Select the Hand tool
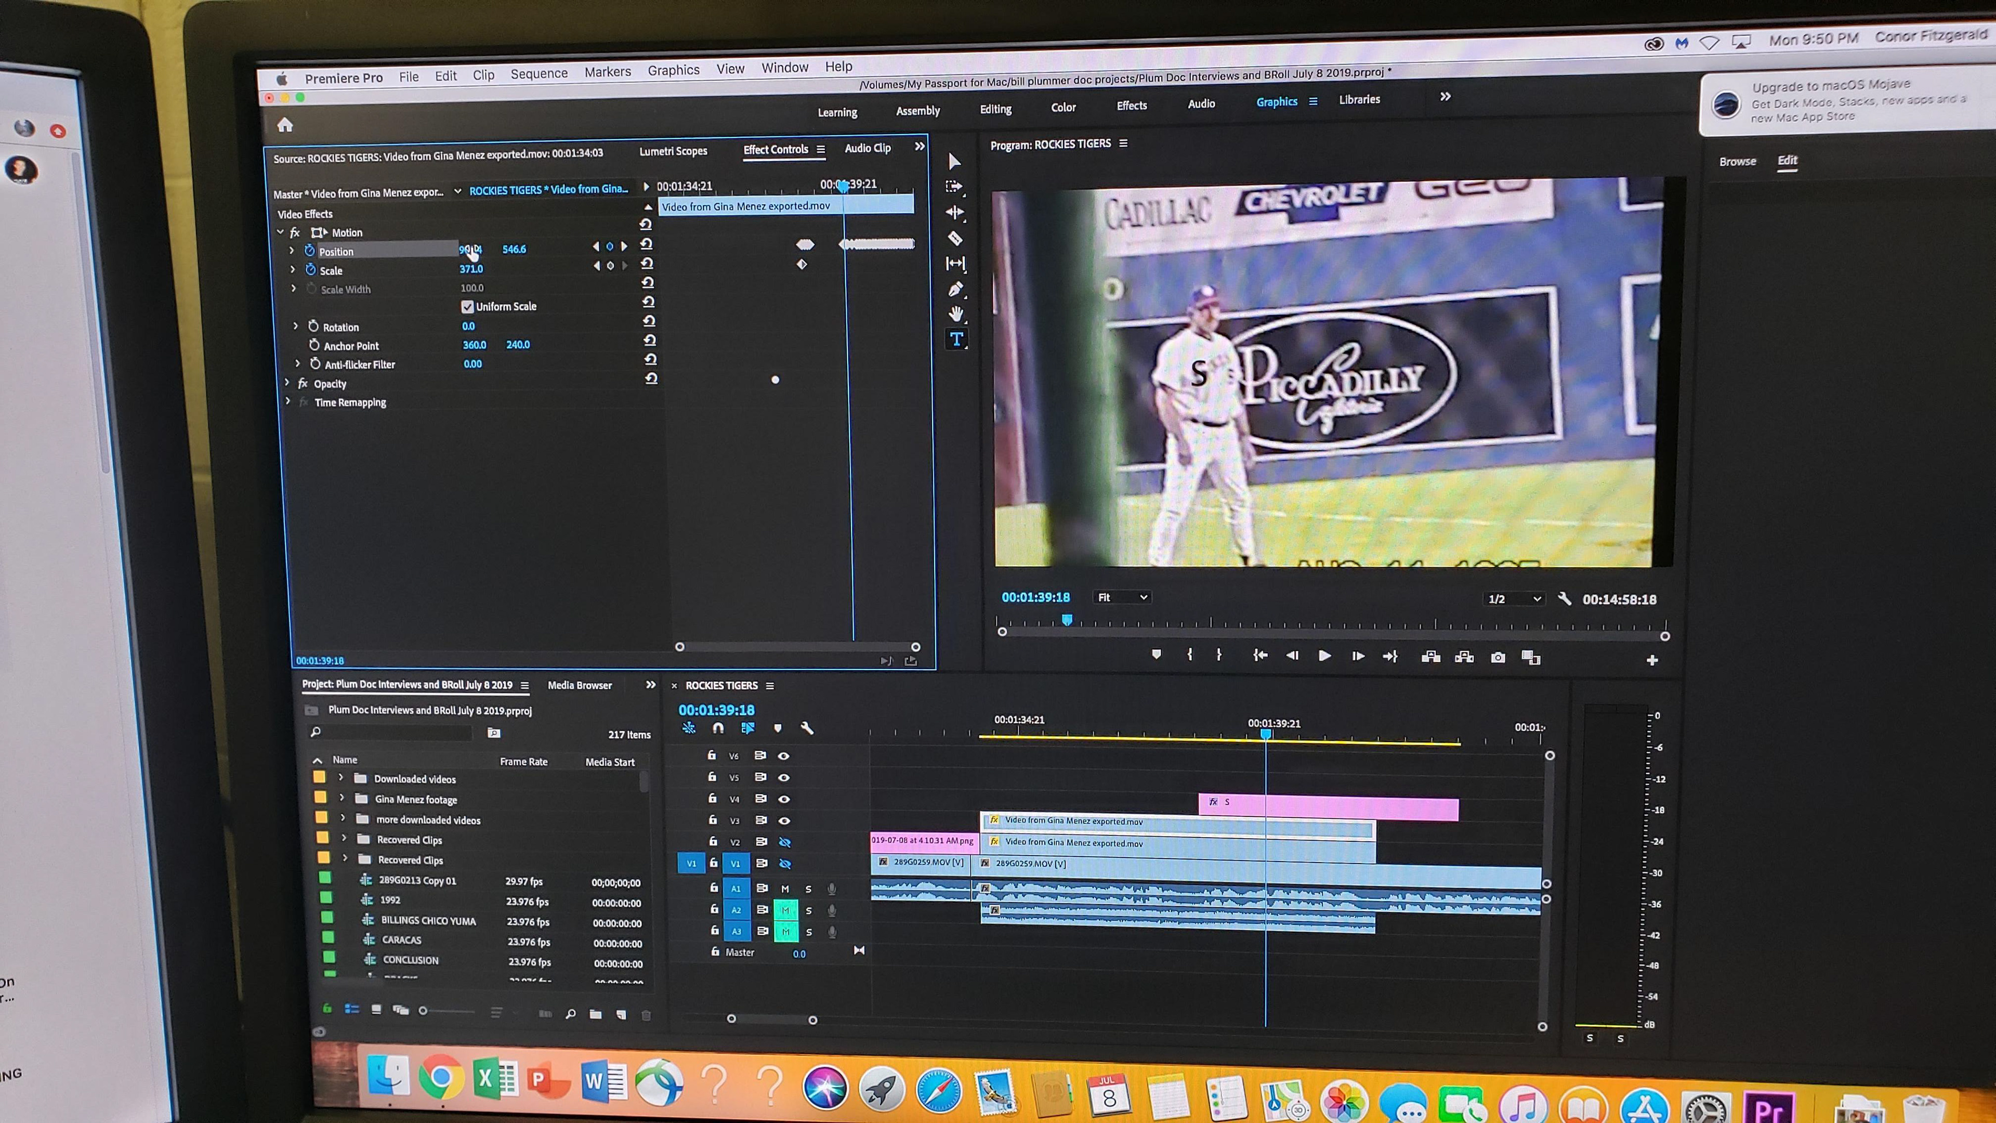This screenshot has height=1123, width=1996. click(956, 314)
